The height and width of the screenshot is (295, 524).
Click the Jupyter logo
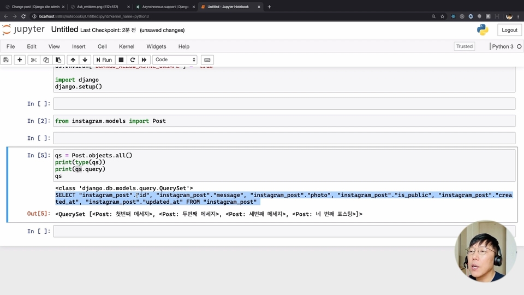(23, 29)
